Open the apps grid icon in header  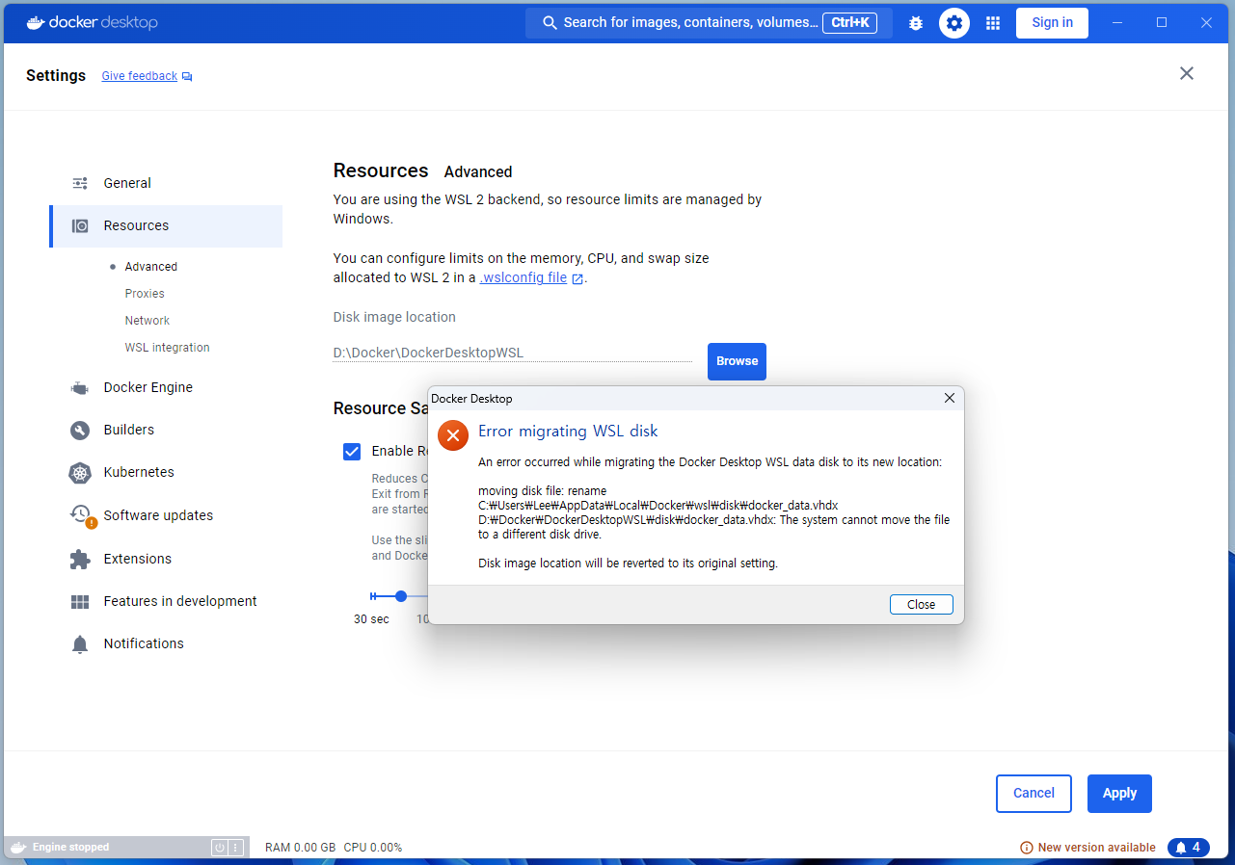coord(993,23)
